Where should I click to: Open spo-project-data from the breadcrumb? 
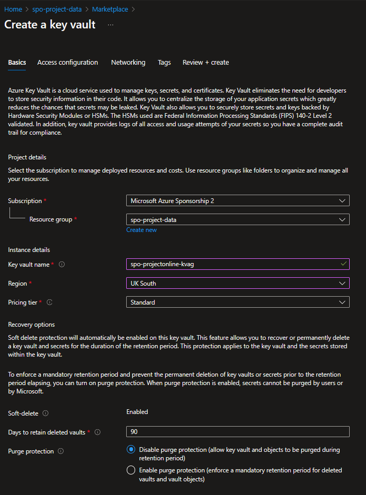point(57,9)
